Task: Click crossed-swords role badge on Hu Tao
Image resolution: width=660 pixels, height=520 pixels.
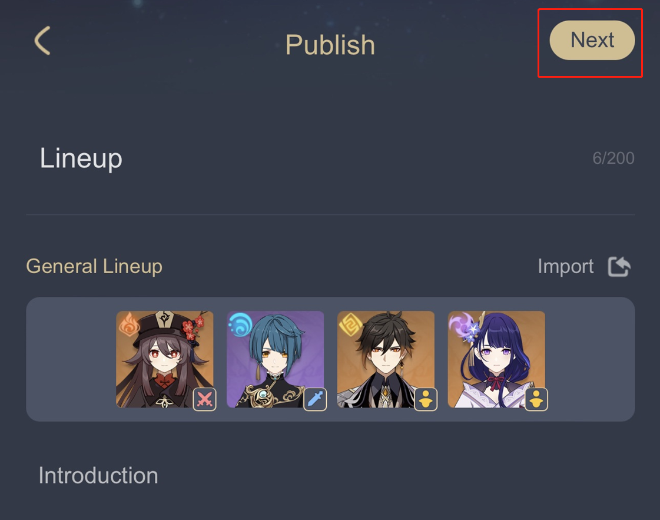Action: pyautogui.click(x=204, y=399)
